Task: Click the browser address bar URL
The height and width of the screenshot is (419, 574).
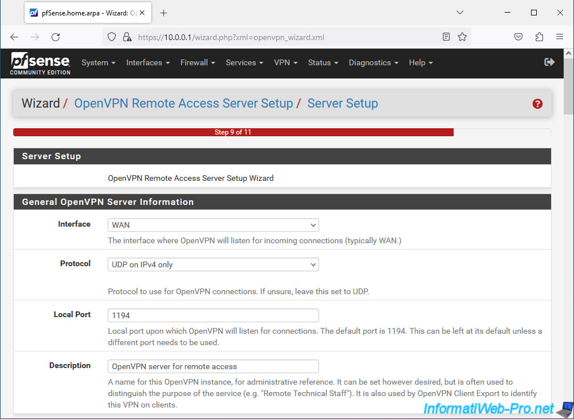Action: pos(231,37)
